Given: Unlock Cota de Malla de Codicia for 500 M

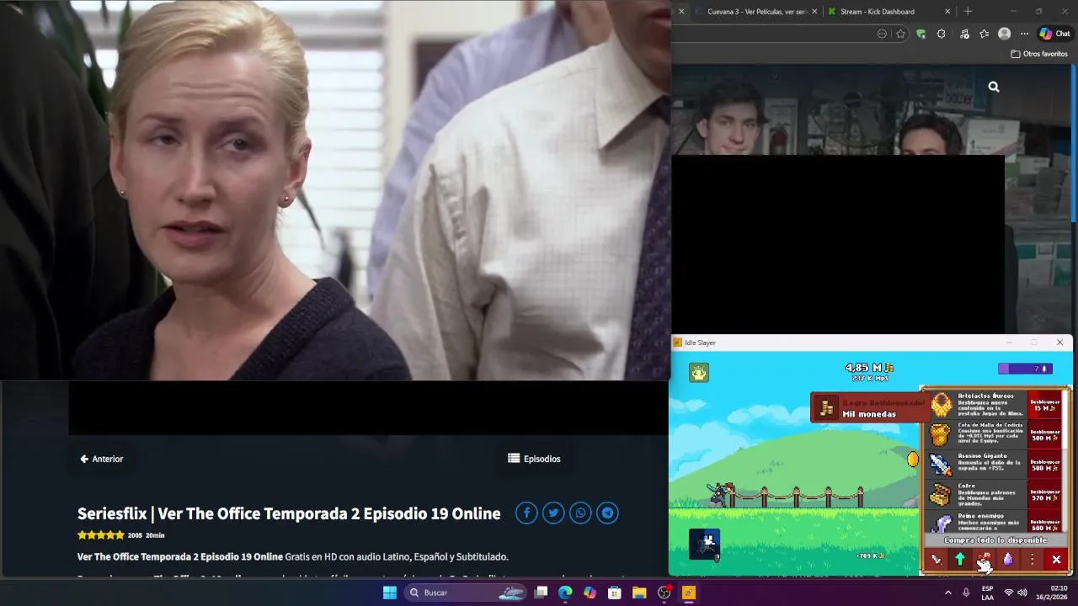Looking at the screenshot, I should tap(1045, 434).
